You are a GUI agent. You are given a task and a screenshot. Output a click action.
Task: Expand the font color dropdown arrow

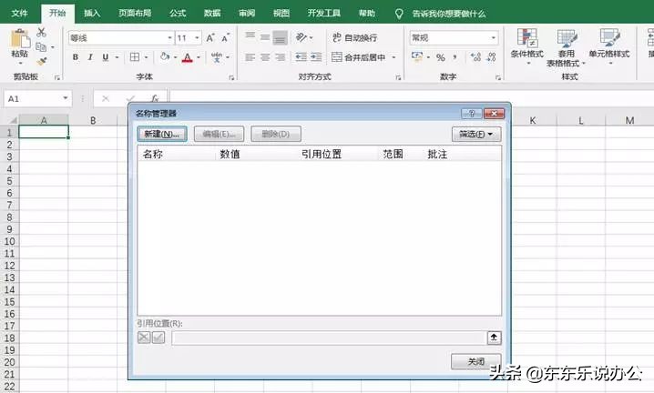tap(199, 57)
